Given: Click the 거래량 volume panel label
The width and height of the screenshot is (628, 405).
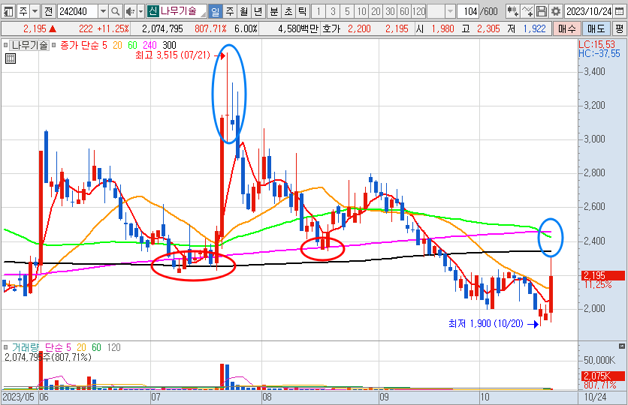Looking at the screenshot, I should click(26, 347).
